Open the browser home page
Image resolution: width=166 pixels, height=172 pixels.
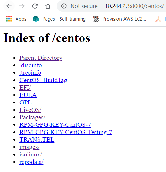48,6
